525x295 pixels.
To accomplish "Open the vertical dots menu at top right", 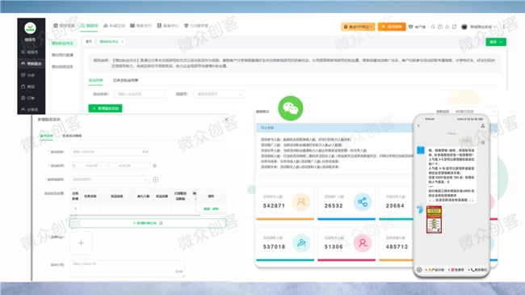I will tap(503, 27).
